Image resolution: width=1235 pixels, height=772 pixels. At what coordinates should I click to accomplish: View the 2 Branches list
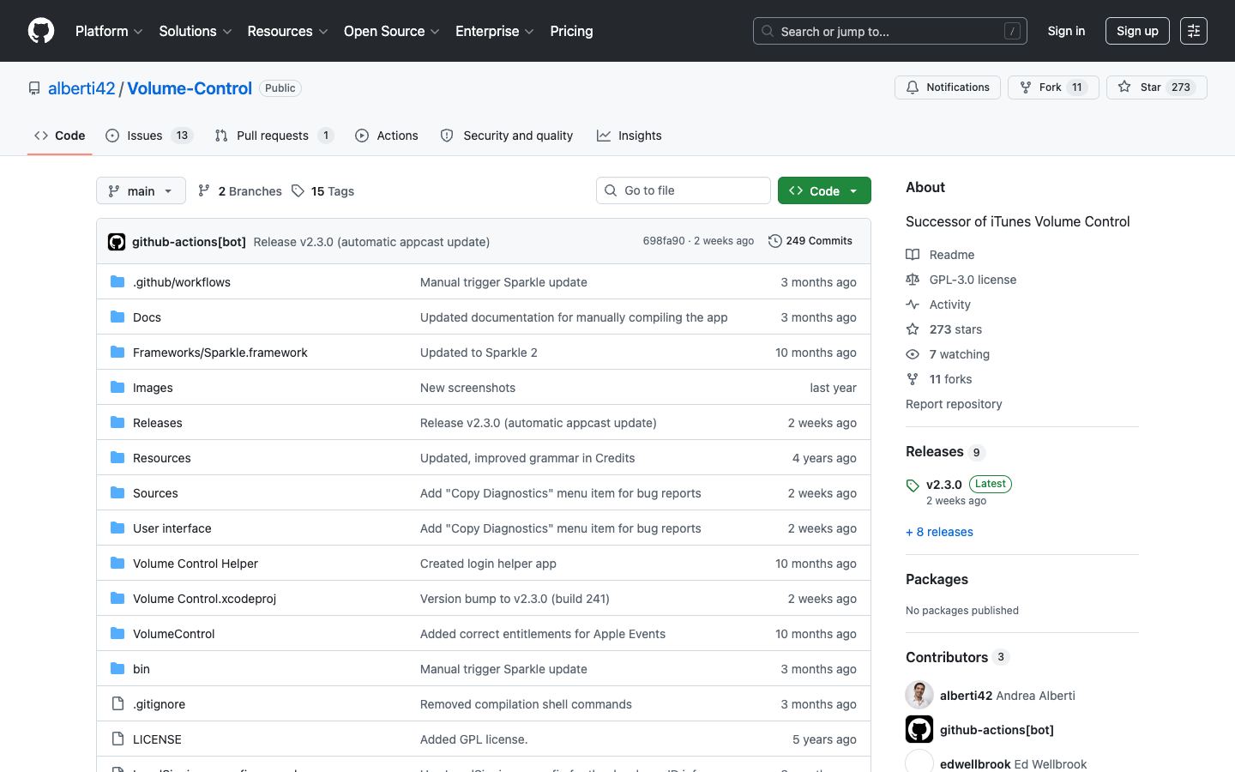point(240,191)
